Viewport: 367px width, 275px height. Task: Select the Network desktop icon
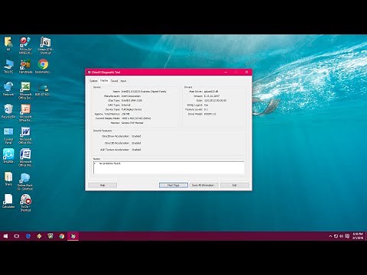point(8,89)
